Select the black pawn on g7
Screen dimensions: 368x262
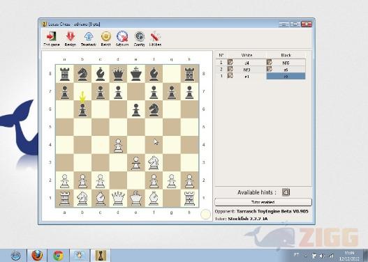pyautogui.click(x=172, y=92)
